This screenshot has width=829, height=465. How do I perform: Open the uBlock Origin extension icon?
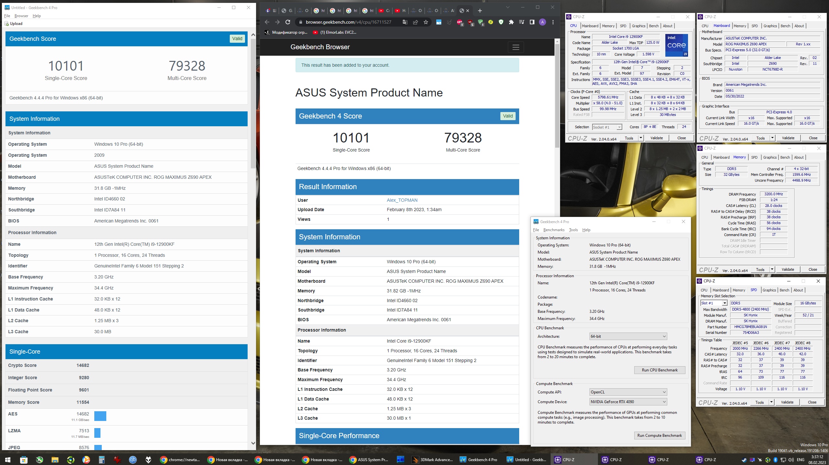click(x=470, y=22)
